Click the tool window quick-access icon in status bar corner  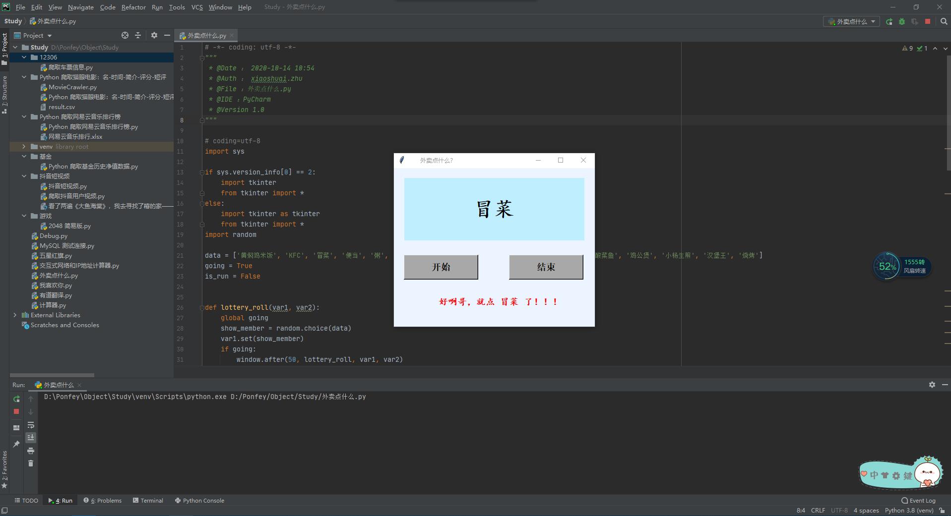[5, 511]
